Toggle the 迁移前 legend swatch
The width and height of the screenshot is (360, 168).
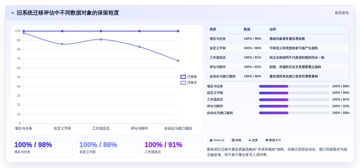point(183,77)
